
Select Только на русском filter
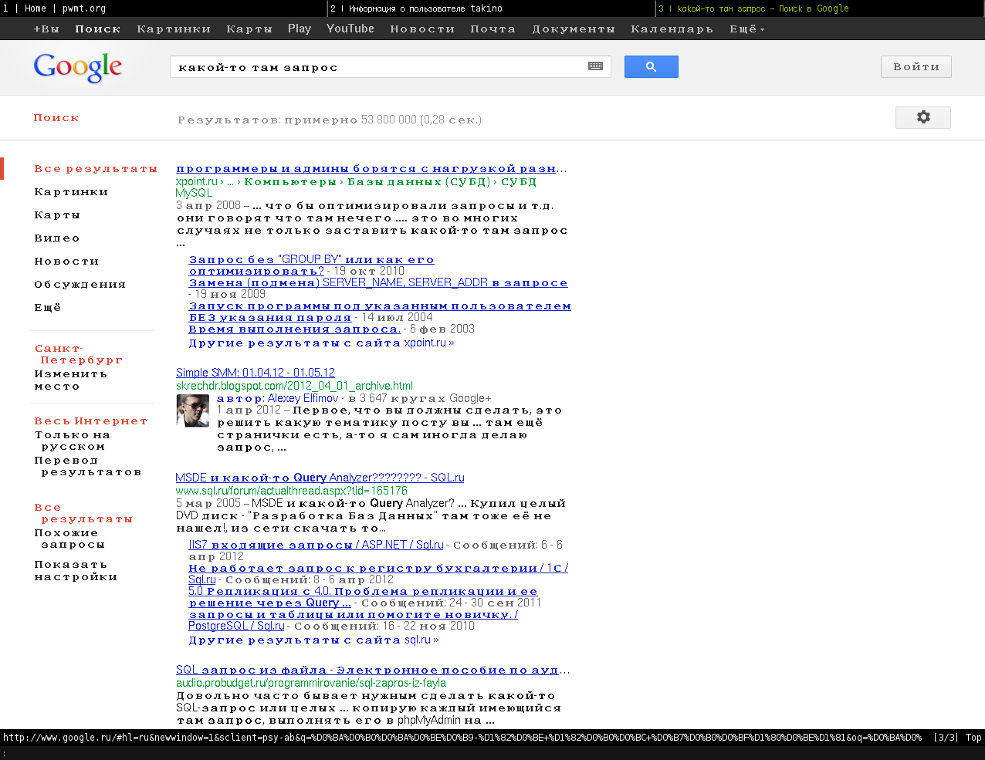coord(72,441)
